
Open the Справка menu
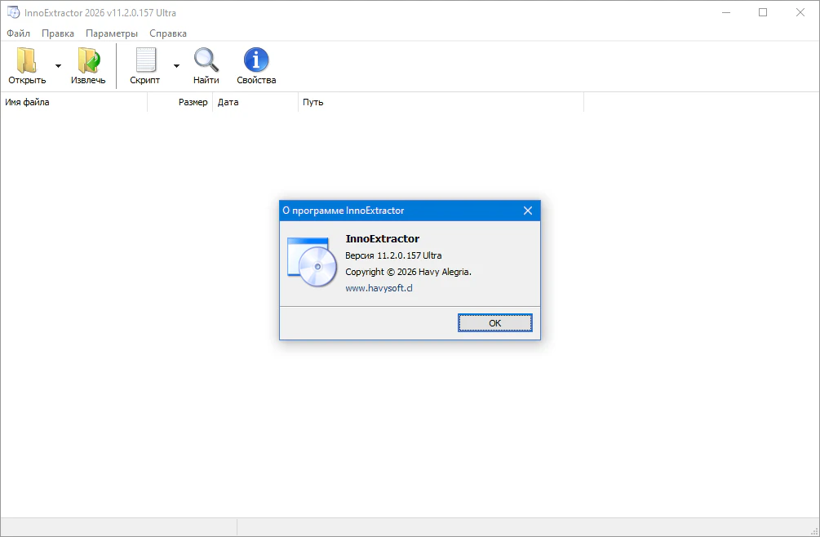coord(168,33)
